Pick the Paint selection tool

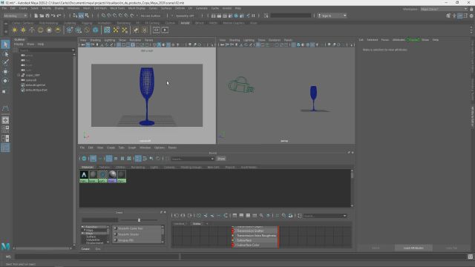[x=5, y=62]
